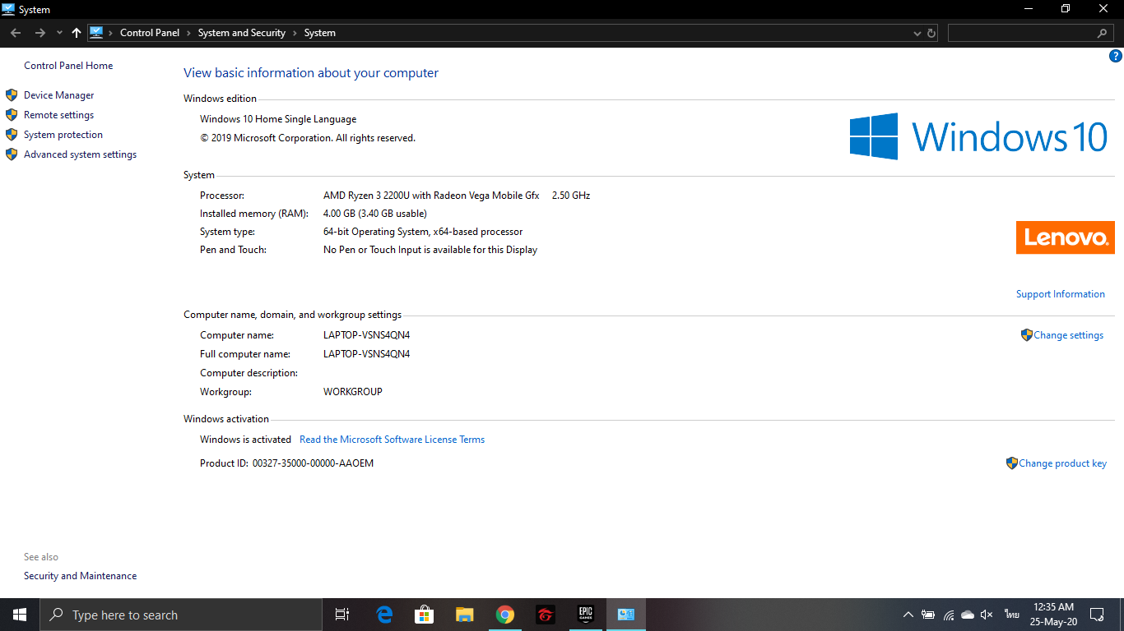Click the Advanced system settings shield icon
The image size is (1124, 631).
click(12, 154)
